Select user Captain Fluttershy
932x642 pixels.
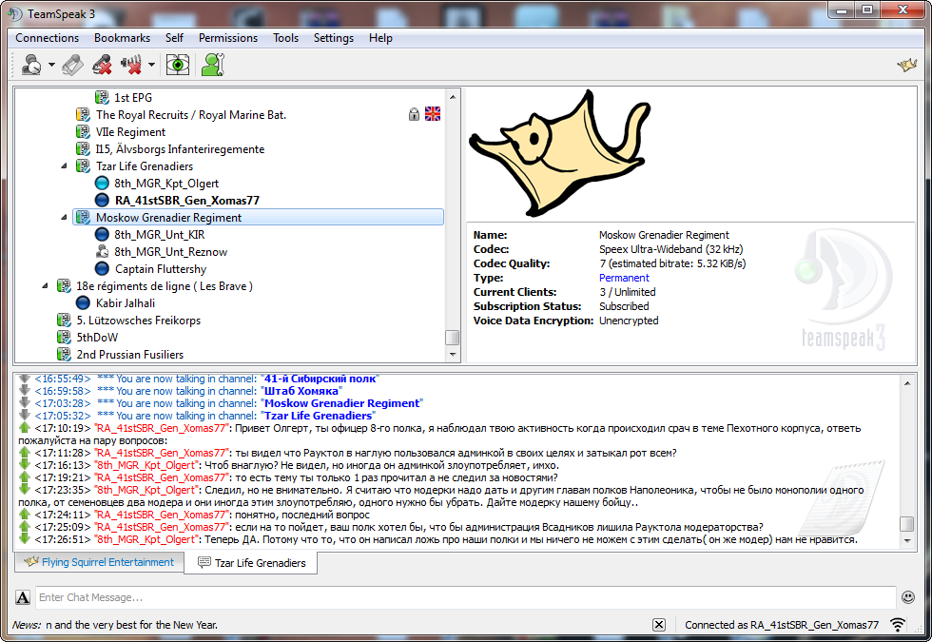coord(161,269)
